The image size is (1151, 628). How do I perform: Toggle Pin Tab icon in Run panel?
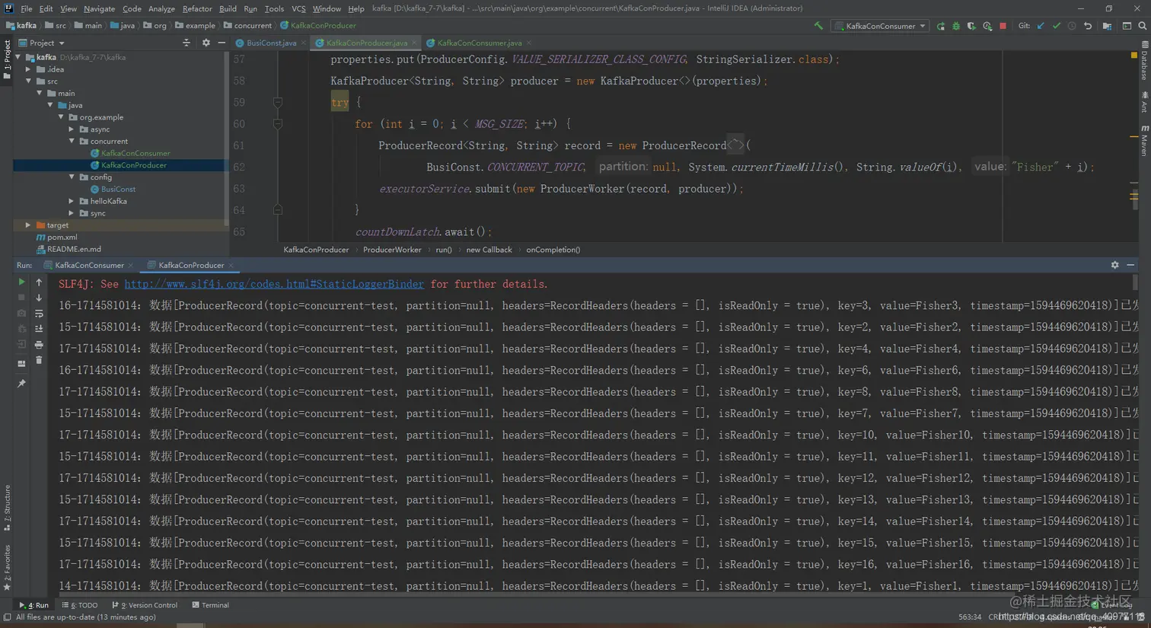point(21,384)
